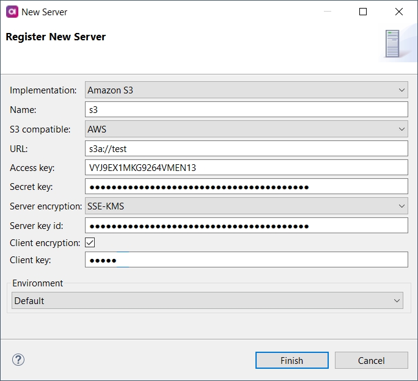
Task: Click the Secret key password field
Action: click(x=246, y=187)
